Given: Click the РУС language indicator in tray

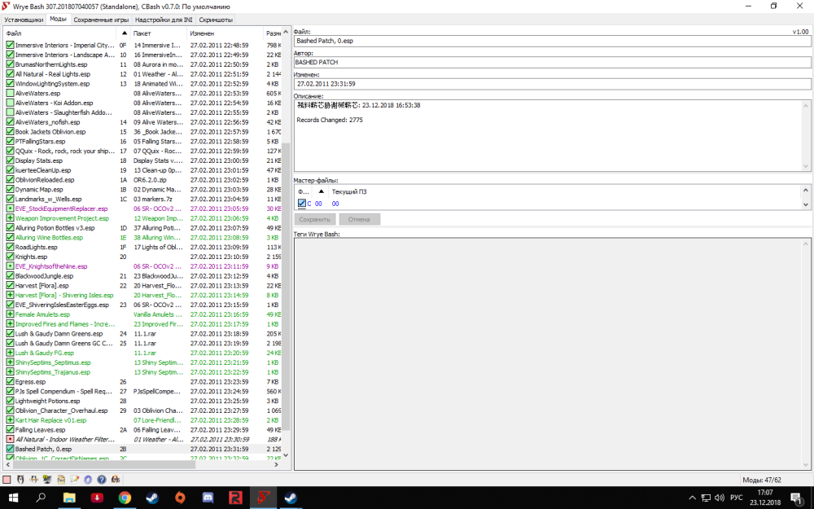Looking at the screenshot, I should [x=736, y=498].
